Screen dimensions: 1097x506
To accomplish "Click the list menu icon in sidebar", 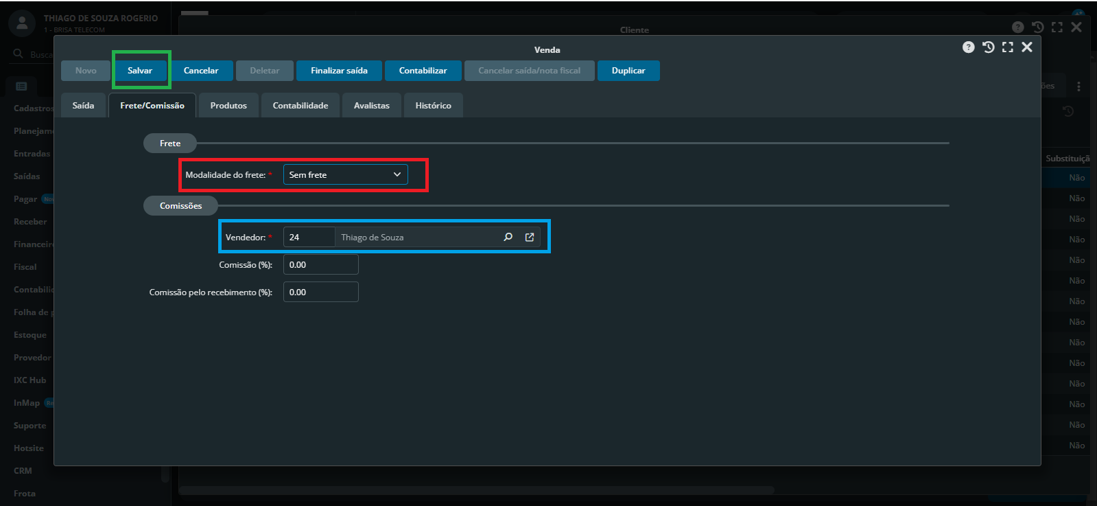I will 21,87.
